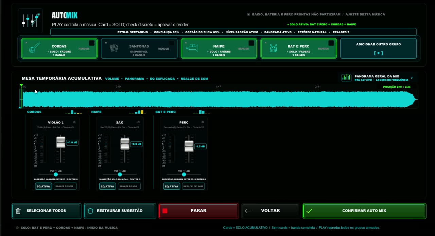Image resolution: width=435 pixels, height=236 pixels.
Task: Add another group with the [+] card
Action: point(378,48)
